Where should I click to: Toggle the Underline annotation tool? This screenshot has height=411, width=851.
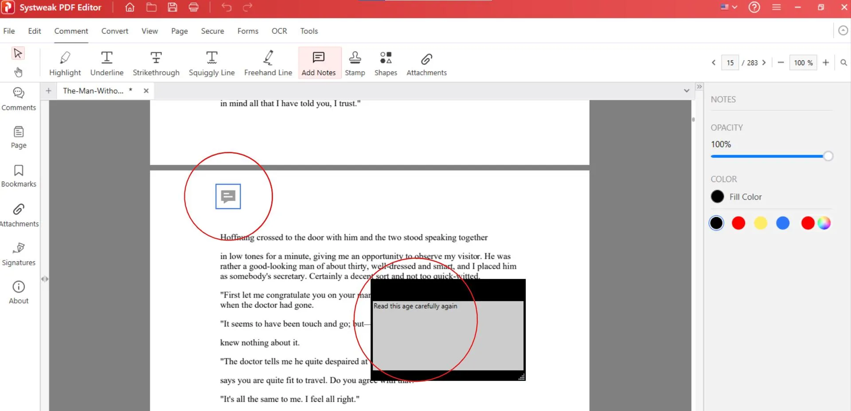(107, 62)
